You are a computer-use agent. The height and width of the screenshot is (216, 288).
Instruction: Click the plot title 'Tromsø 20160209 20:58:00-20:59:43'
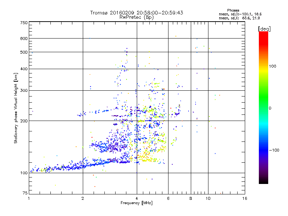136,13
